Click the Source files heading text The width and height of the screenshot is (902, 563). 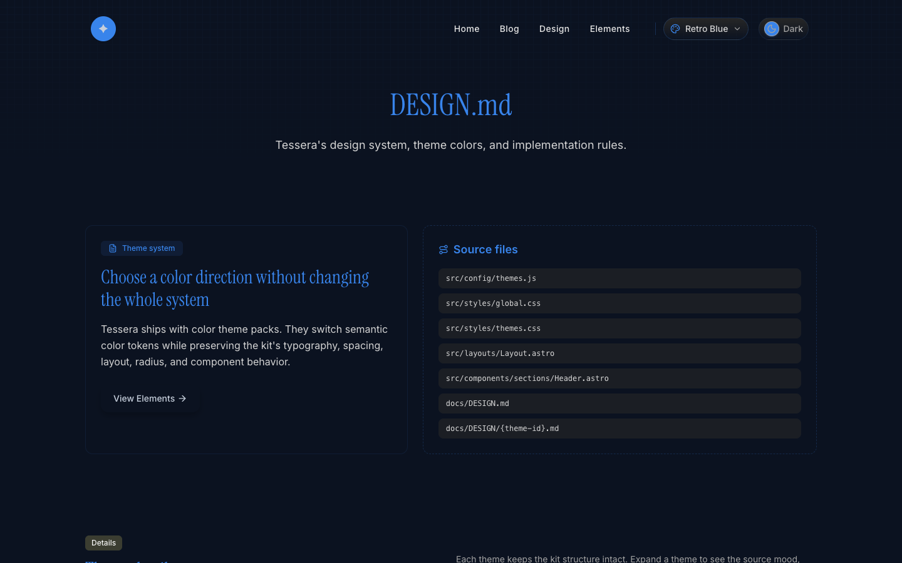click(485, 250)
